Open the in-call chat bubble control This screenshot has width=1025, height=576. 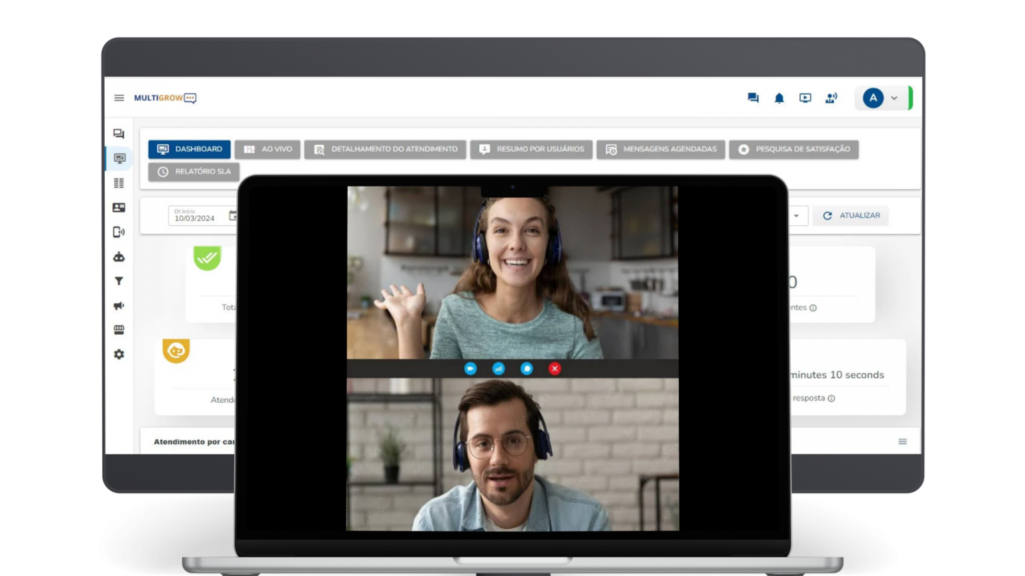527,368
